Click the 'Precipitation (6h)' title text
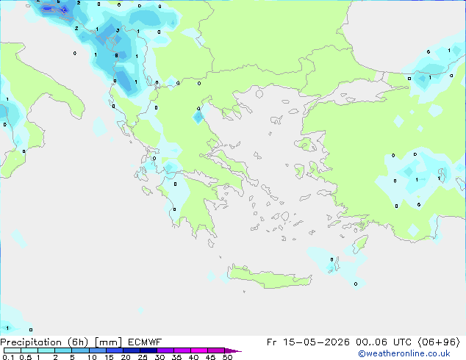Viewport: 466px width, 360px height. (44, 342)
